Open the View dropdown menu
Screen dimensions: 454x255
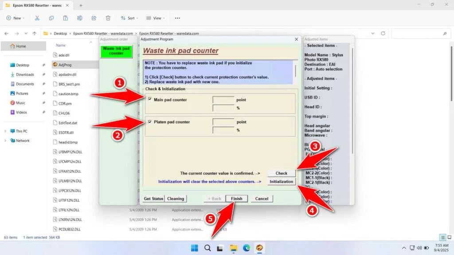coord(156,18)
